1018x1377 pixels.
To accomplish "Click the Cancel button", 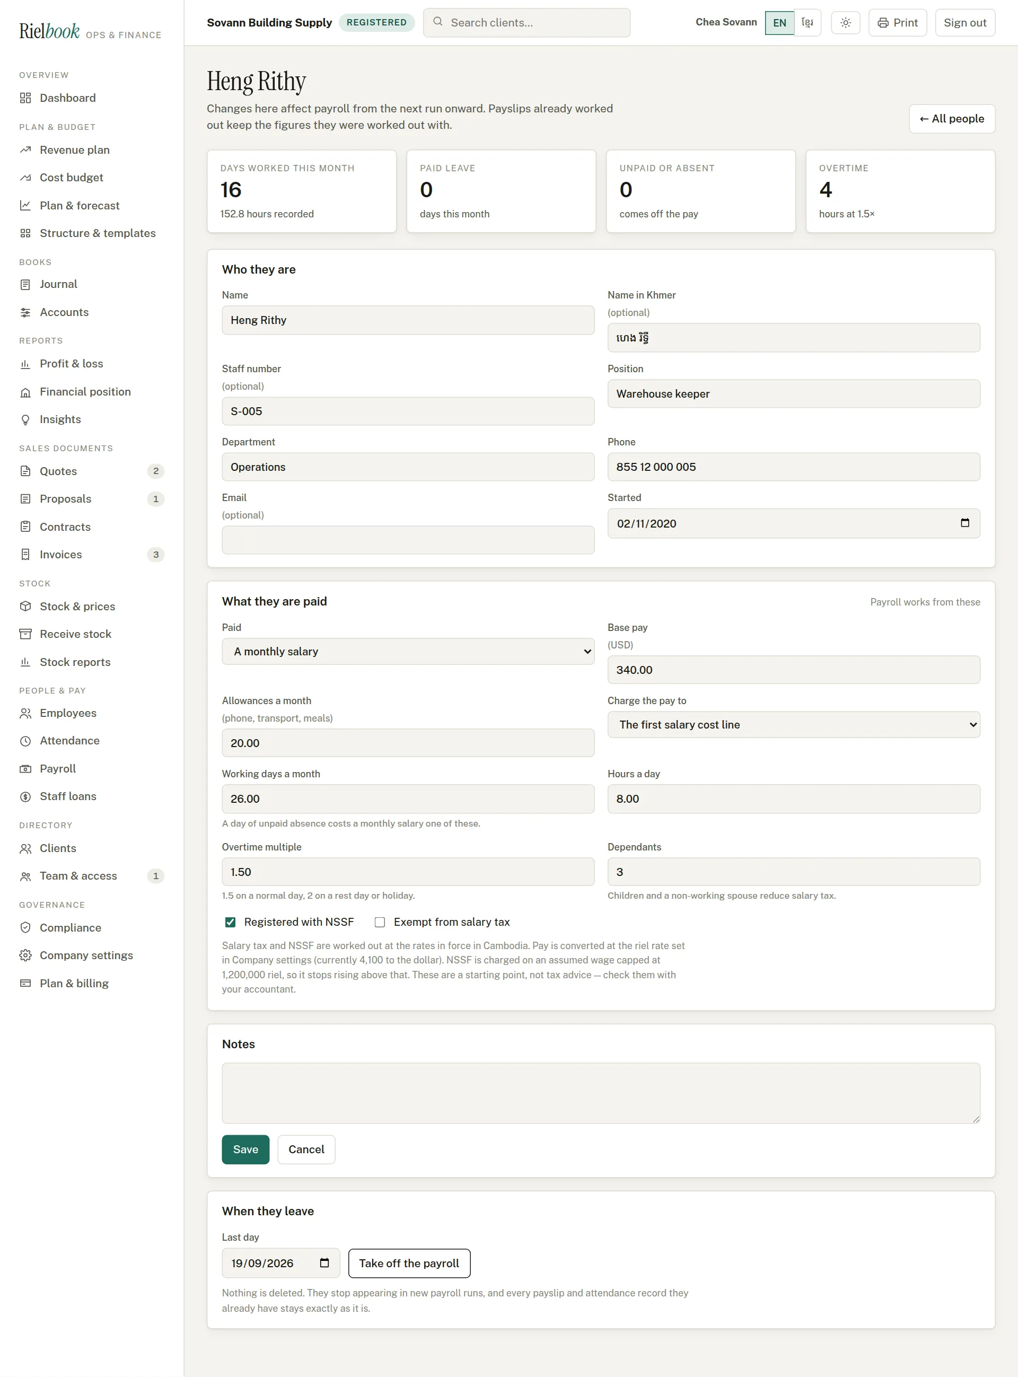I will pos(306,1149).
